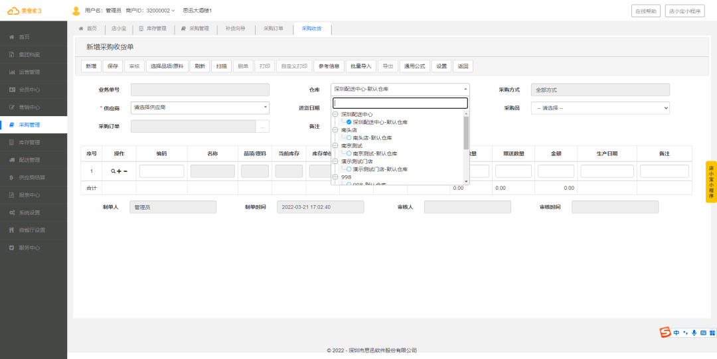Collapse the 深圳配送中心 tree node

[335, 115]
